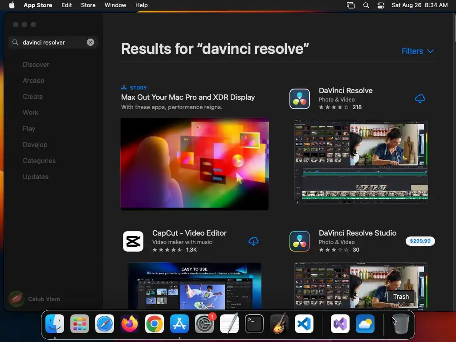
Task: Open System Settings from the Dock
Action: [204, 324]
